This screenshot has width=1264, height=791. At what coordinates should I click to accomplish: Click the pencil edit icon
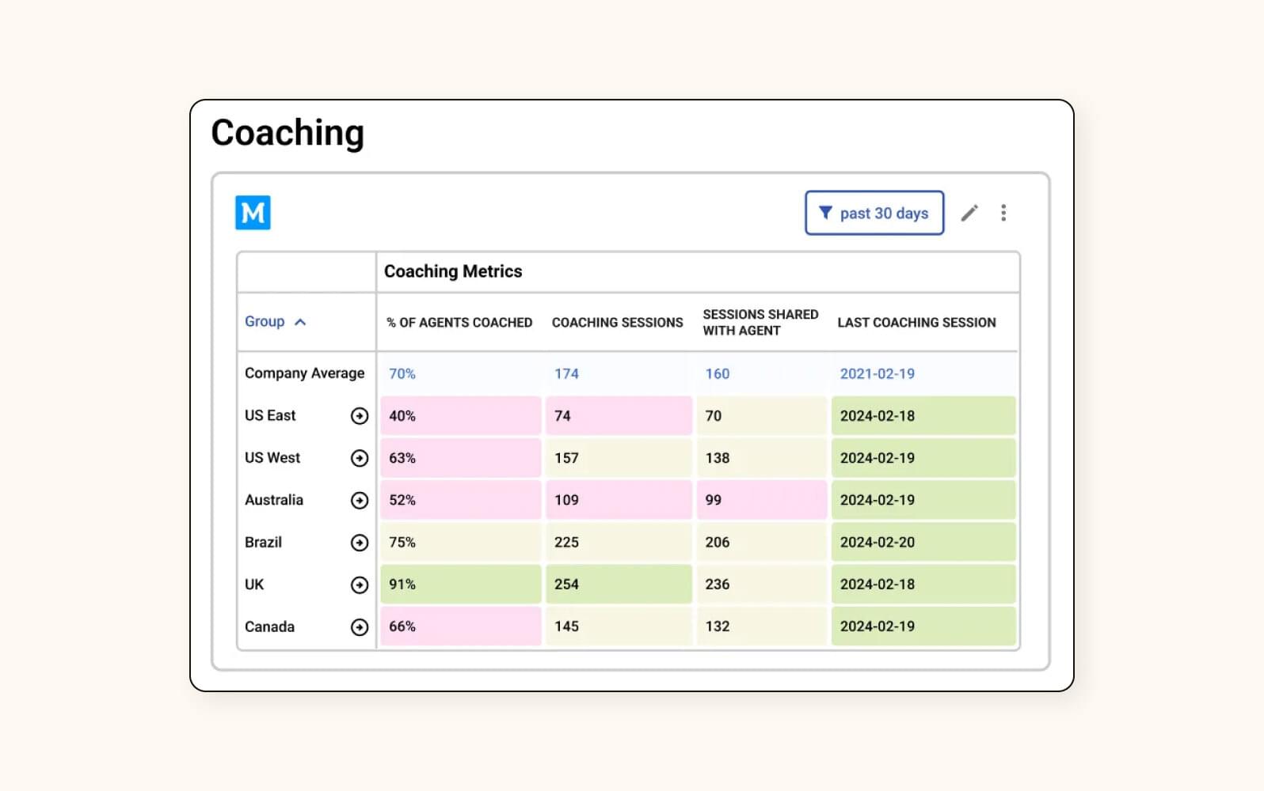coord(969,212)
